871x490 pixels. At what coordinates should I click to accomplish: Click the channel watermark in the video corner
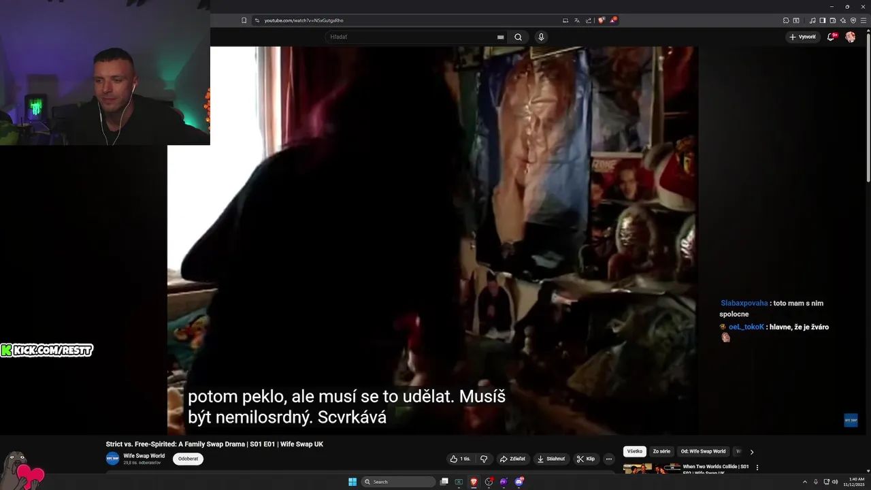pyautogui.click(x=851, y=420)
